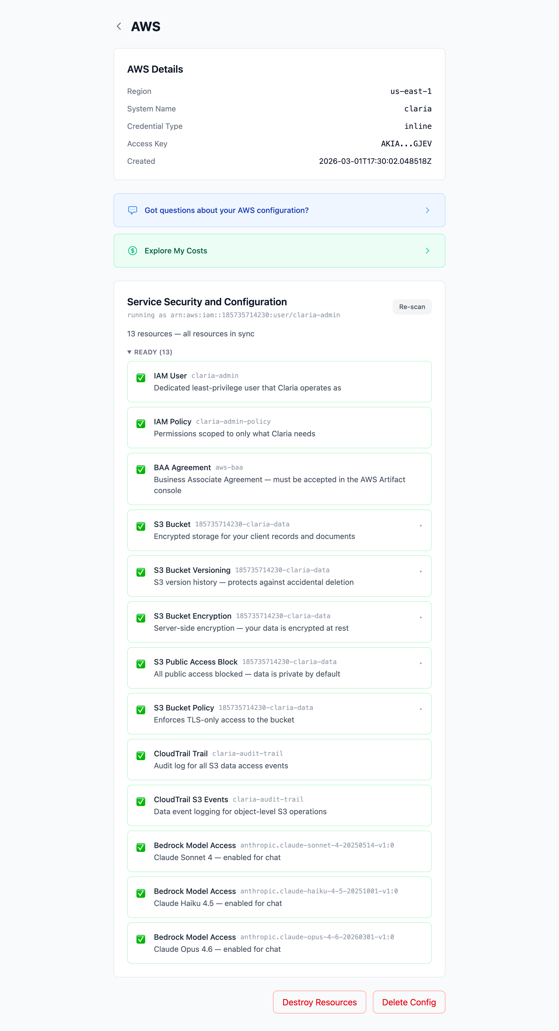Click the green checkmark on the IAM User card
Image resolution: width=559 pixels, height=1031 pixels.
[x=141, y=378]
